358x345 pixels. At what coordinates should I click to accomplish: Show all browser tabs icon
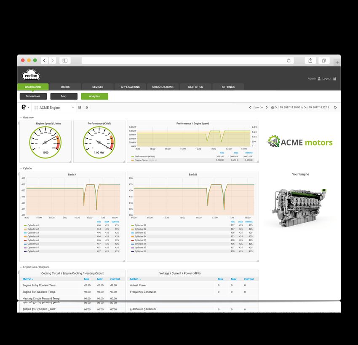pyautogui.click(x=324, y=61)
